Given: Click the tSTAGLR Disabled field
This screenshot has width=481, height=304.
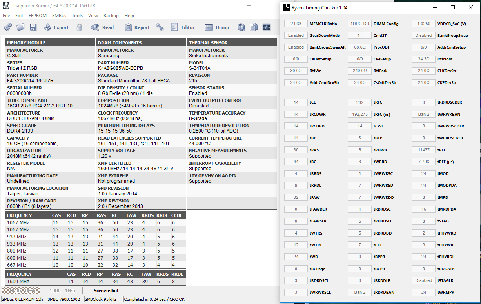Looking at the screenshot, I should tap(424, 280).
